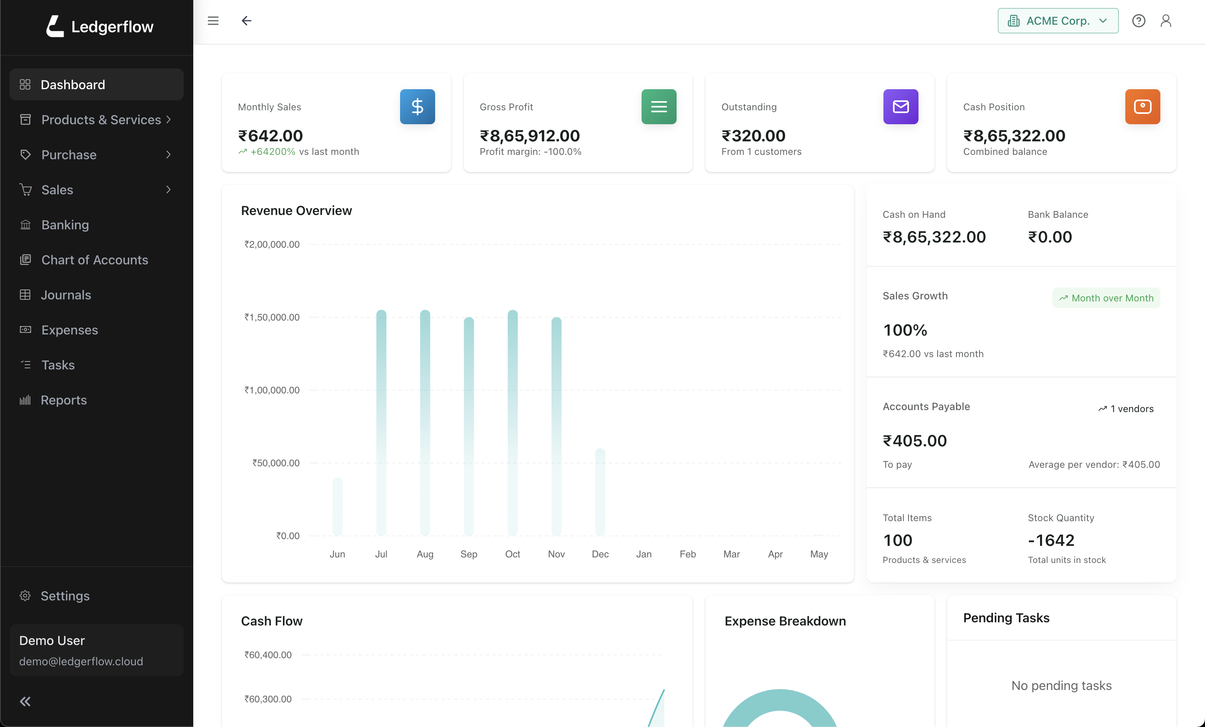Select the Journals sidebar icon
The width and height of the screenshot is (1205, 727).
[x=26, y=295]
